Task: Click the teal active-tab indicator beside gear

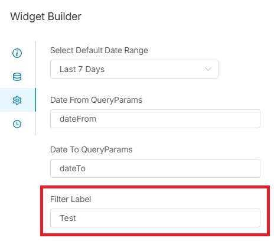Action: click(35, 100)
